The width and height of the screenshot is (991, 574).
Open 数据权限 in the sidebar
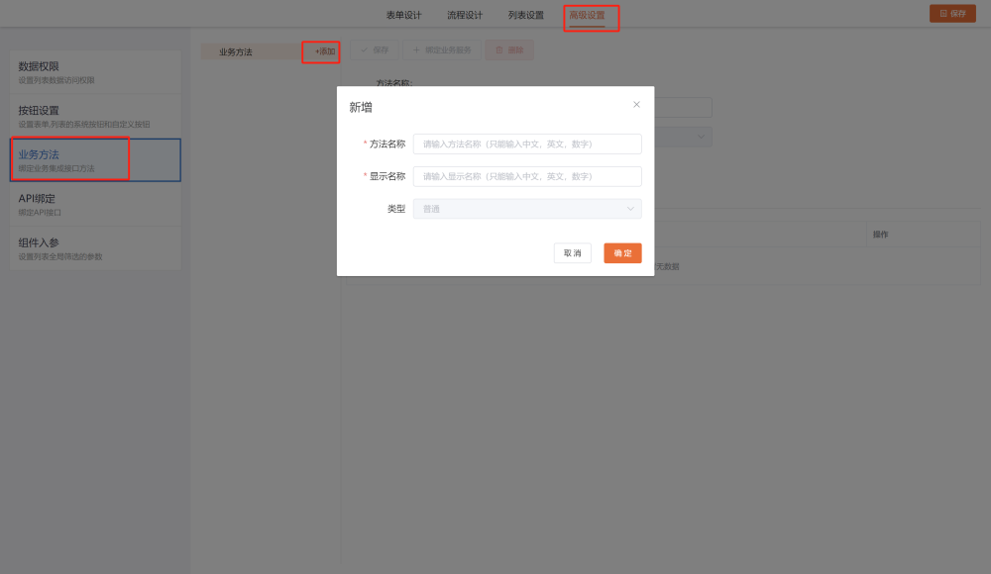(x=95, y=72)
